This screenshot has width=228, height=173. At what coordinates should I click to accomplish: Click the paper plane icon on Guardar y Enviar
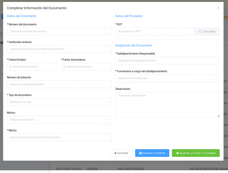coord(177,153)
